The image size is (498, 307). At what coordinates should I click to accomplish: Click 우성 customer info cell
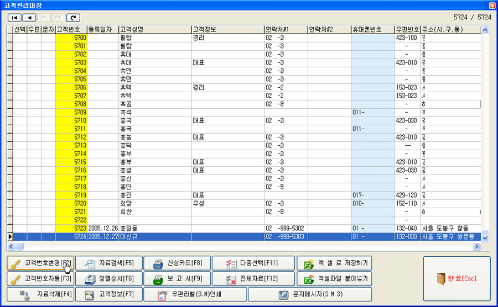coord(228,204)
